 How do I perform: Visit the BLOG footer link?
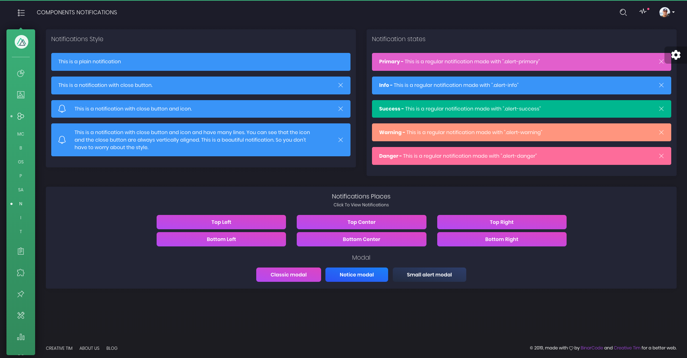[x=112, y=348]
